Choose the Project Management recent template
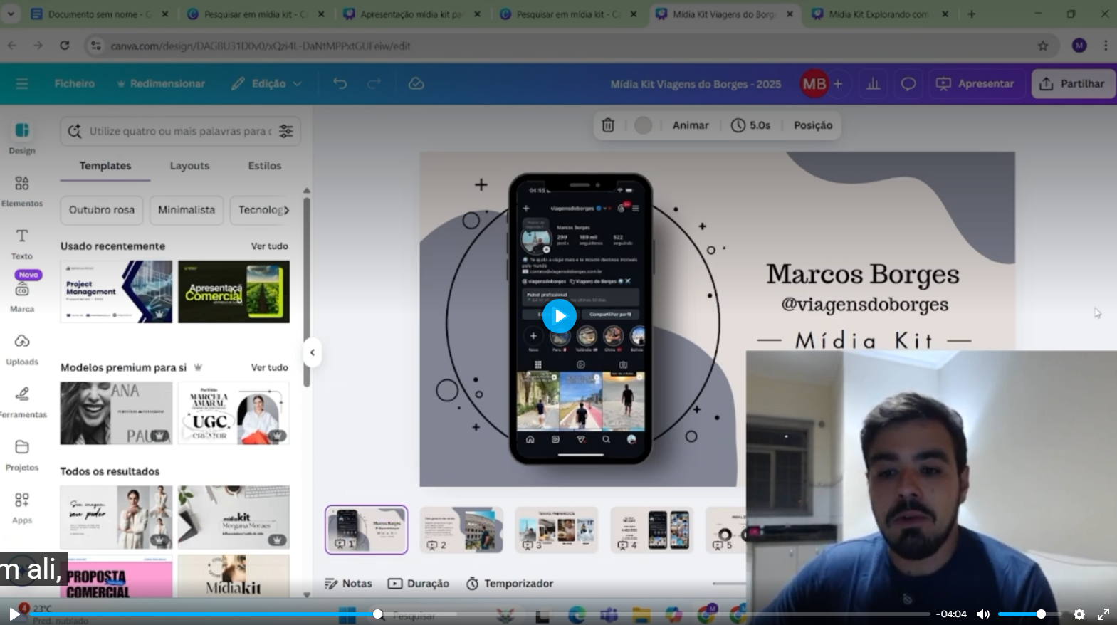The image size is (1117, 625). (x=116, y=292)
